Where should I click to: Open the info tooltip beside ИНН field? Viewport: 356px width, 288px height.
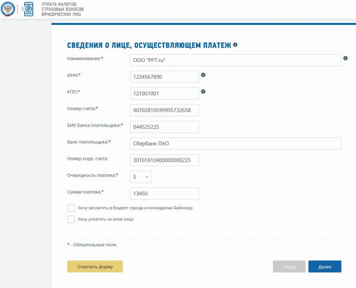point(203,75)
